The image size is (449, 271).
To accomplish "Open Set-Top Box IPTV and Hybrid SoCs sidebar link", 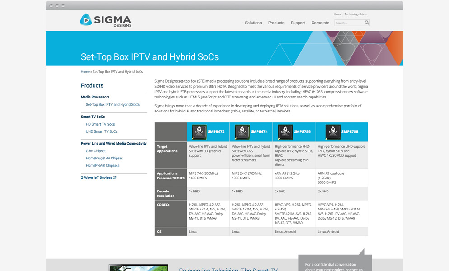I will (112, 105).
